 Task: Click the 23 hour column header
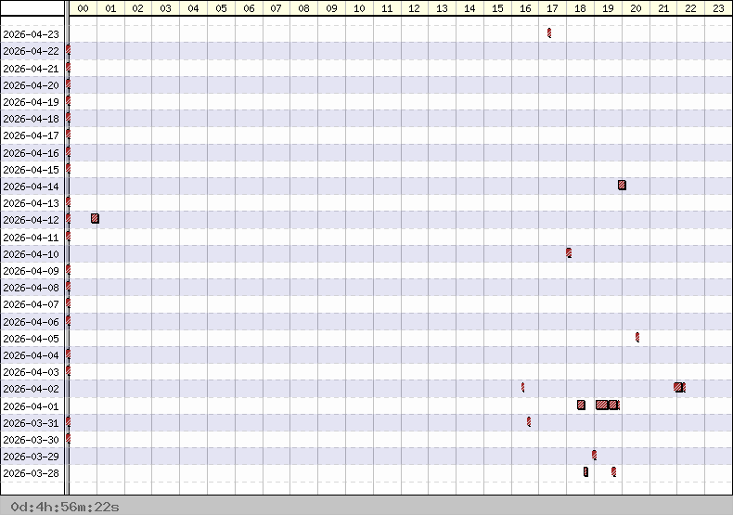coord(718,8)
